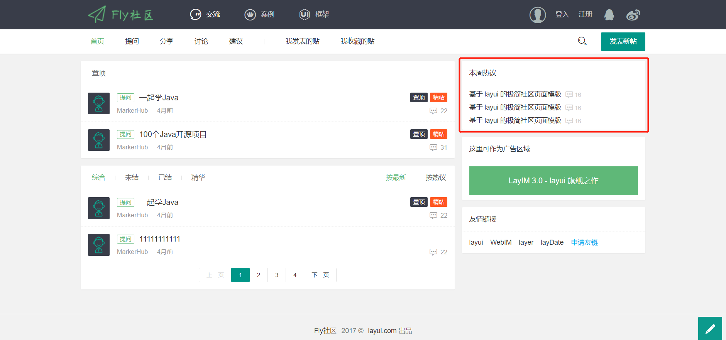Open 我收藏的贴 page

click(x=357, y=41)
